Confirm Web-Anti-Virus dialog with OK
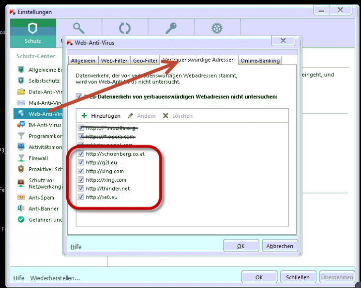This screenshot has height=288, width=361. (x=241, y=246)
